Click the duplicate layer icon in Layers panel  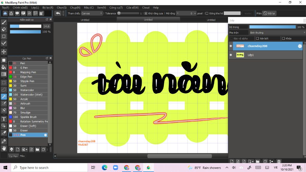[265, 161]
